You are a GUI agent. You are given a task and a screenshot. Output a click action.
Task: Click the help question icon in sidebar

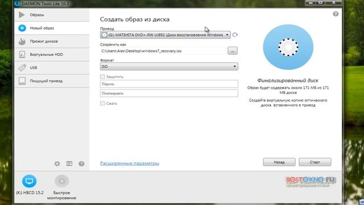pos(81,163)
